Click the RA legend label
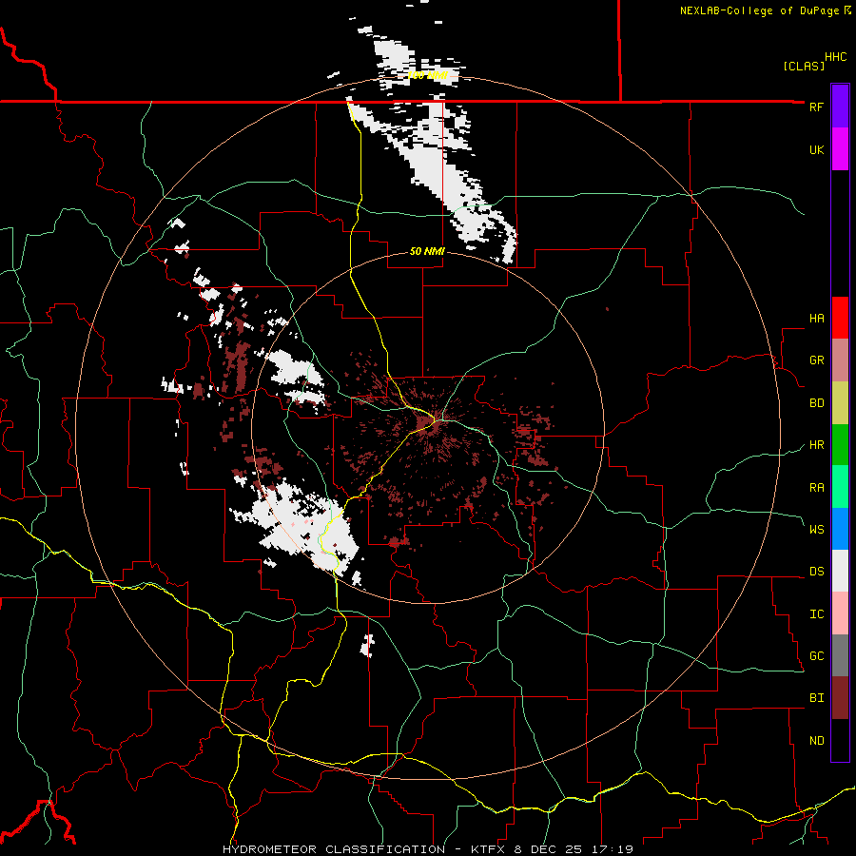 point(816,488)
